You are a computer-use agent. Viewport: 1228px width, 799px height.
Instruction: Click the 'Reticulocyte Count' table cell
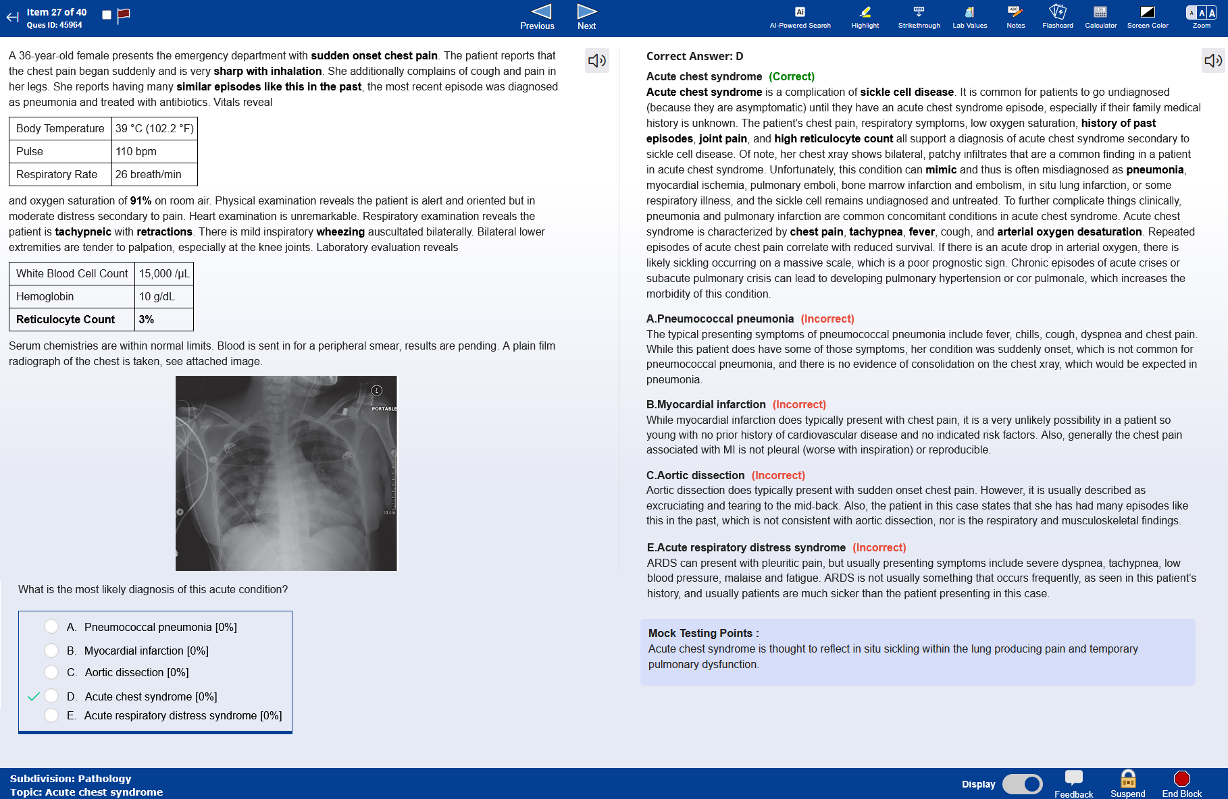(x=72, y=319)
